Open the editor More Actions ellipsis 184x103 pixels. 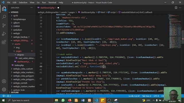(x=180, y=8)
